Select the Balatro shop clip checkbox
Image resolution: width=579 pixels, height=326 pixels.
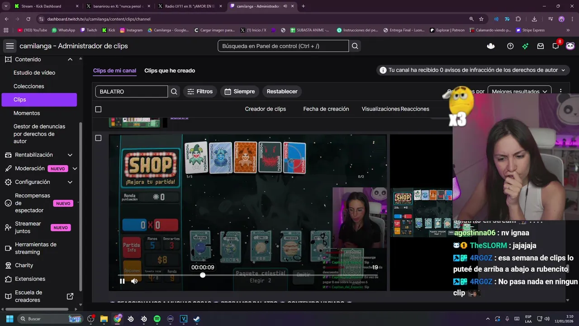[98, 138]
